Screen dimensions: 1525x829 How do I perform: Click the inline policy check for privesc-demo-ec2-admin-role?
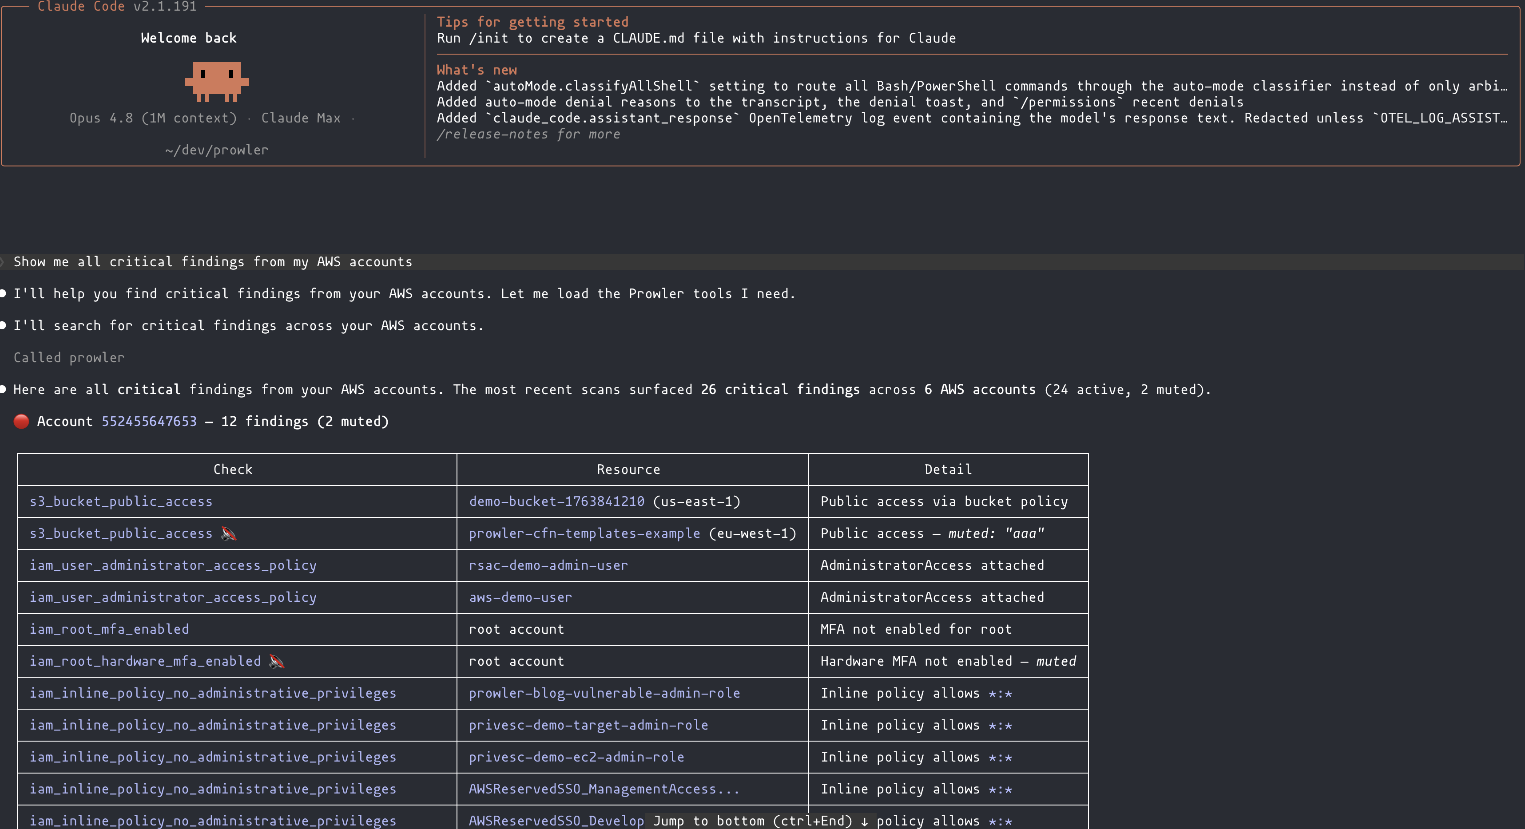coord(213,757)
